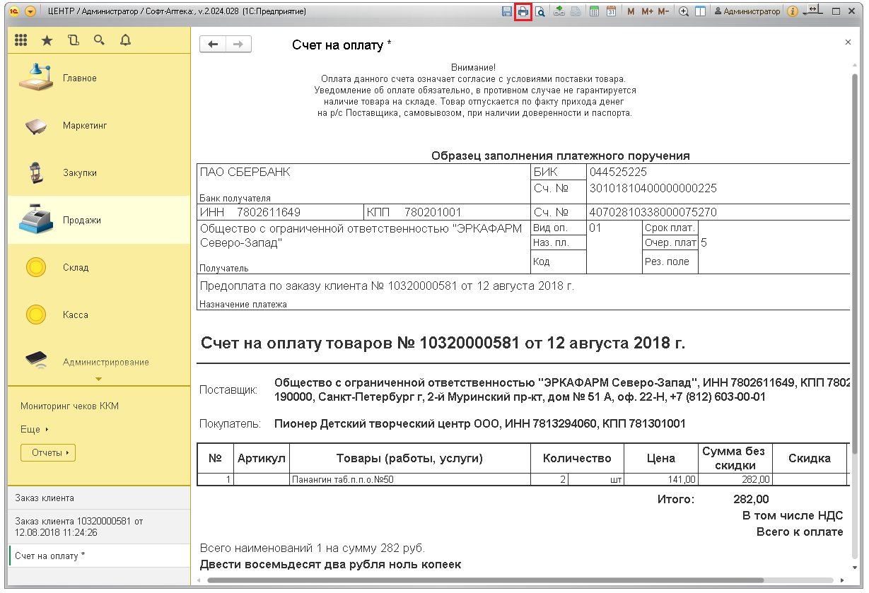The height and width of the screenshot is (593, 869).
Task: Expand the Еще submenu
Action: [35, 430]
